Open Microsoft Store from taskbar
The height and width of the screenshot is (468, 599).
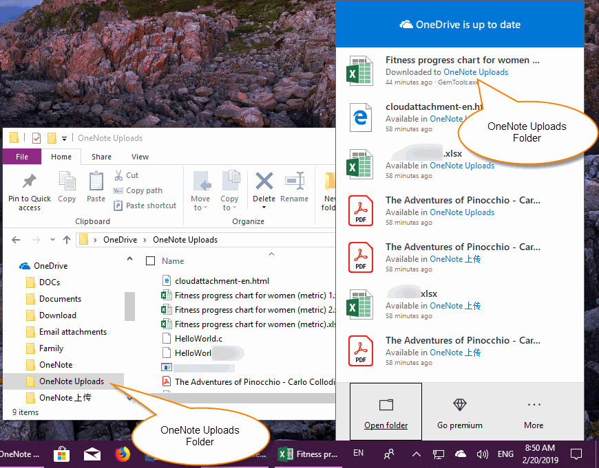(61, 454)
